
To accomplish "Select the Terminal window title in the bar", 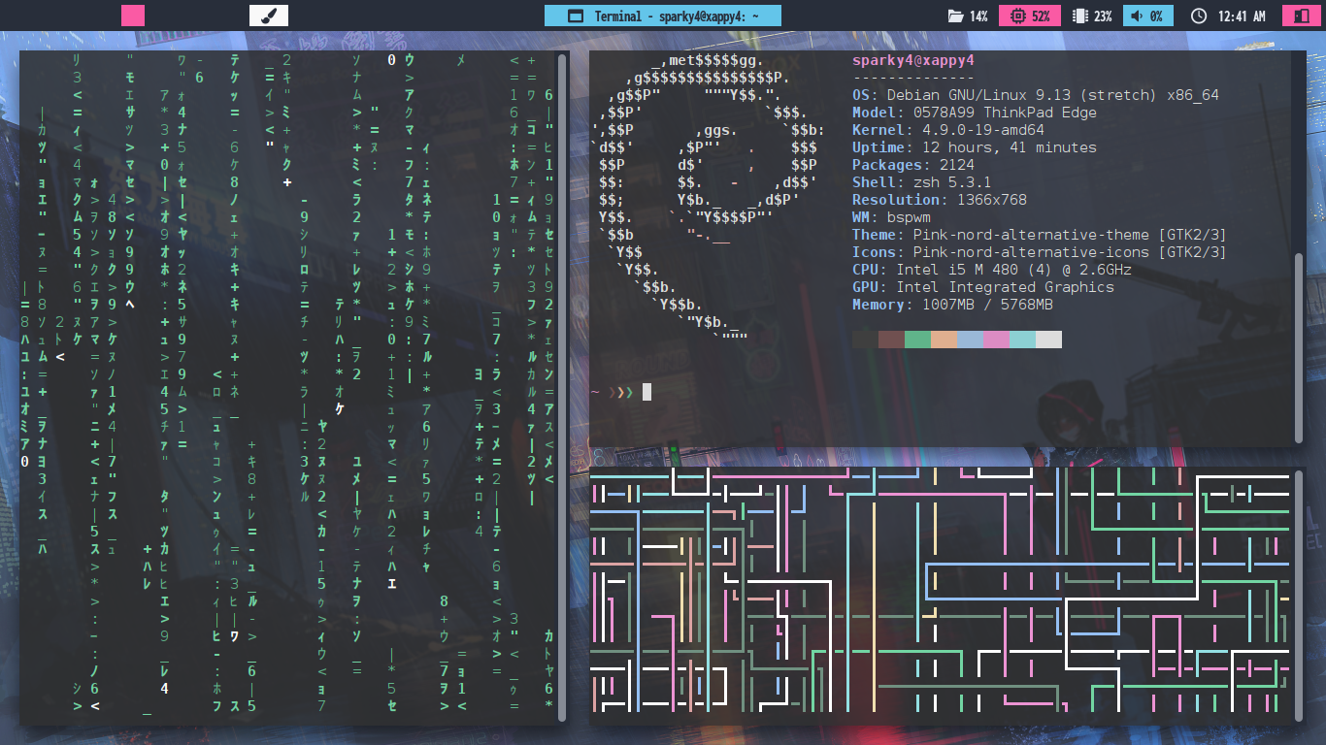I will click(x=662, y=16).
